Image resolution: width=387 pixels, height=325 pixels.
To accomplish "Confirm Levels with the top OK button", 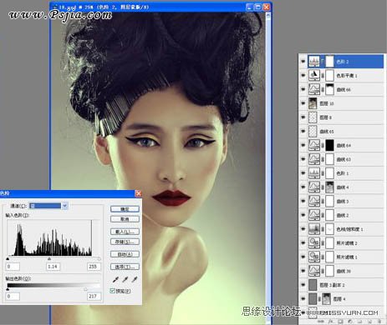I will pyautogui.click(x=125, y=209).
